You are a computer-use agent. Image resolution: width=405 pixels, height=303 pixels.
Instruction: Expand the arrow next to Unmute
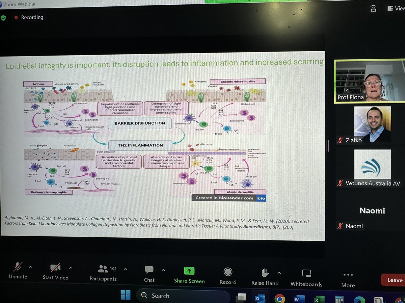(30, 267)
